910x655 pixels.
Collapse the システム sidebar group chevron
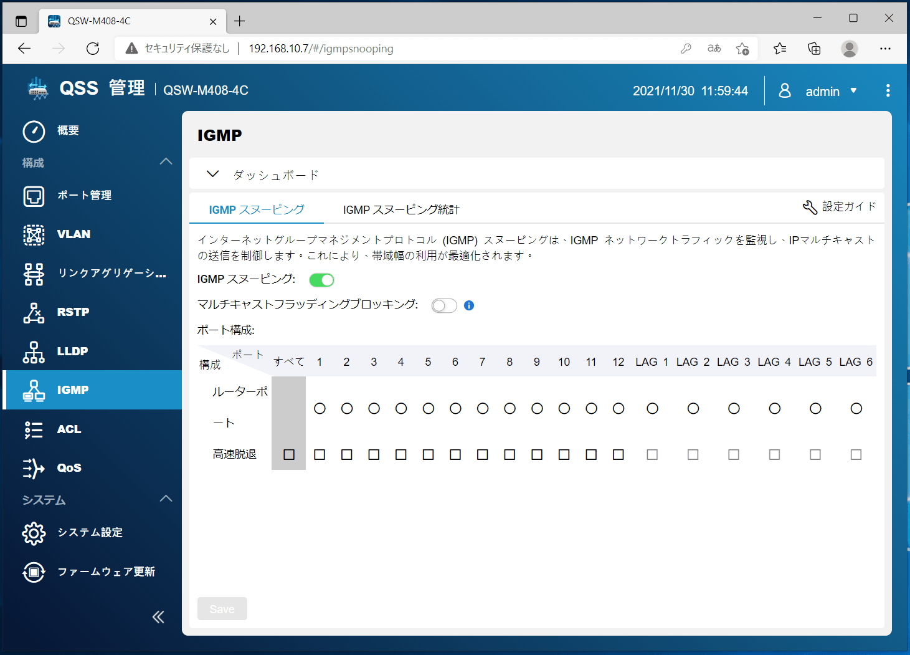click(166, 499)
